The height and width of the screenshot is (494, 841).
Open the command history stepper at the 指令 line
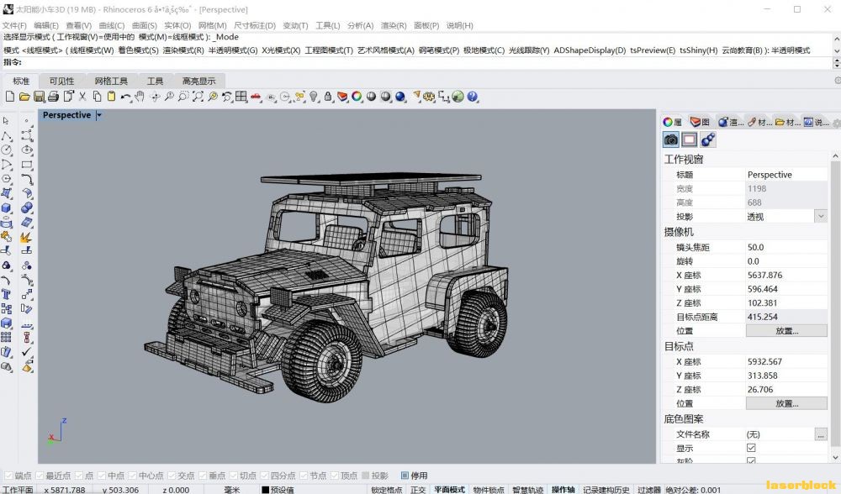tap(837, 63)
